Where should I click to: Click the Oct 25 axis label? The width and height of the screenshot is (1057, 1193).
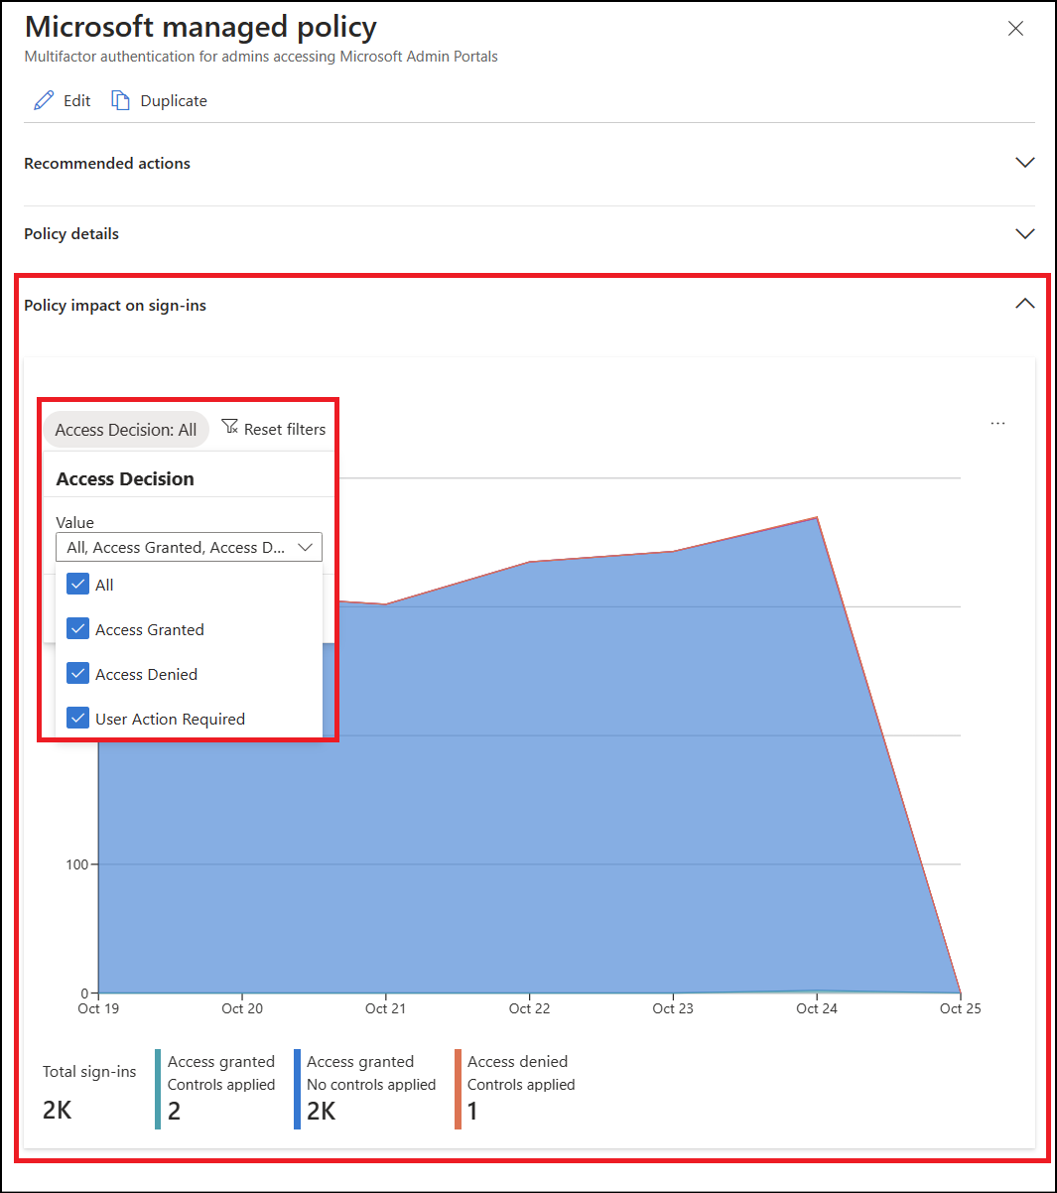(960, 1008)
